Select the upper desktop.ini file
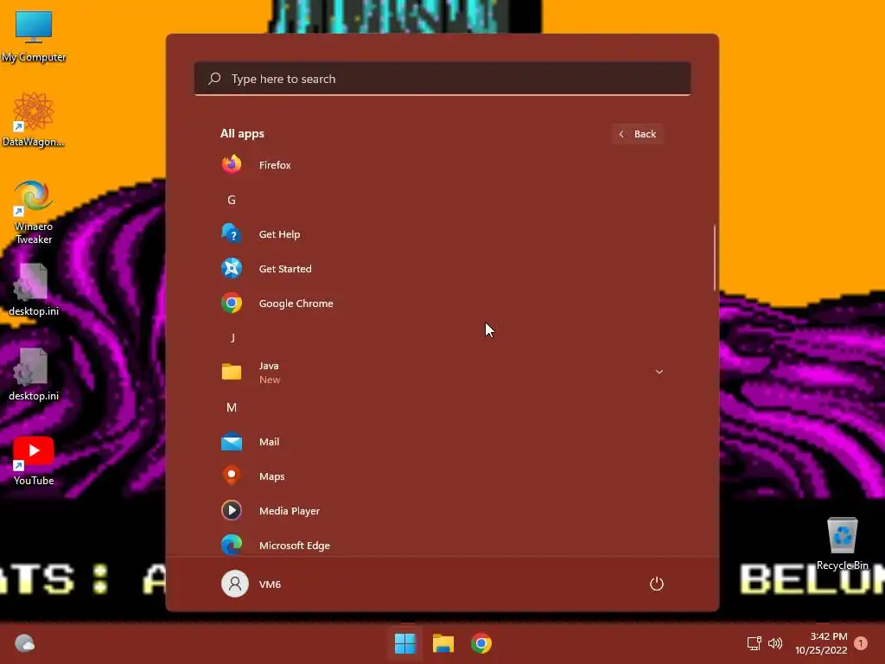 click(x=34, y=290)
